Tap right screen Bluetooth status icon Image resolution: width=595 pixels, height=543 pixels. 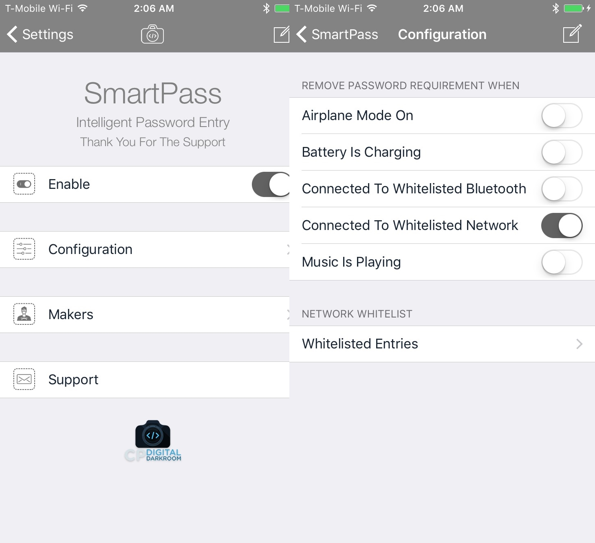[555, 8]
